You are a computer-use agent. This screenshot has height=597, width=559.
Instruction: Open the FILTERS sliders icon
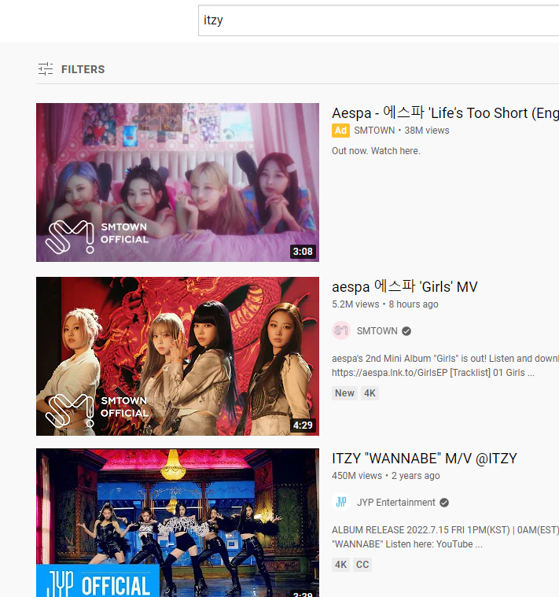tap(46, 69)
